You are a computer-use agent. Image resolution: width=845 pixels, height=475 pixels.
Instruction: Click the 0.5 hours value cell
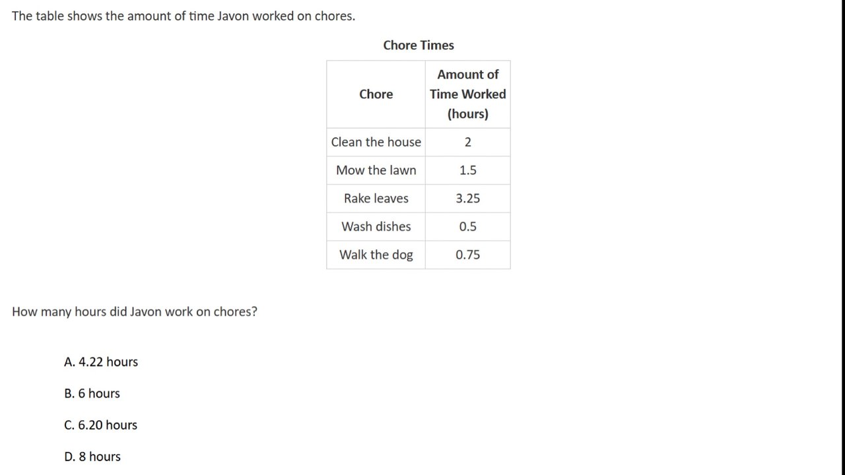tap(467, 227)
